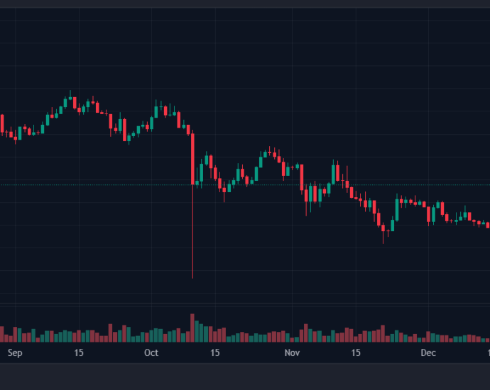Click the green candle at the early-October peak
Image resolution: width=490 pixels, height=390 pixels.
coord(156,111)
